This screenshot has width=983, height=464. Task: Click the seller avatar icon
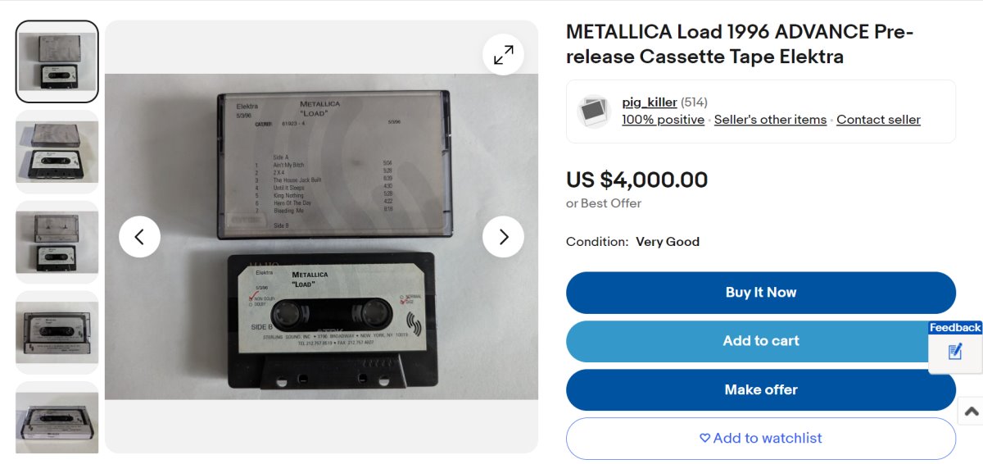tap(594, 111)
